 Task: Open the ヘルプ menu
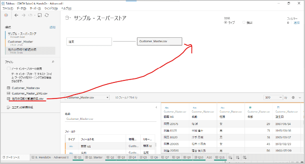66,8
